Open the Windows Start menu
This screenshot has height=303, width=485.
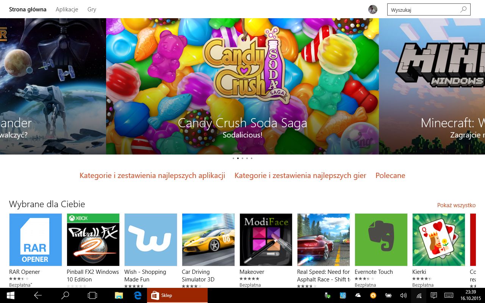coord(10,295)
